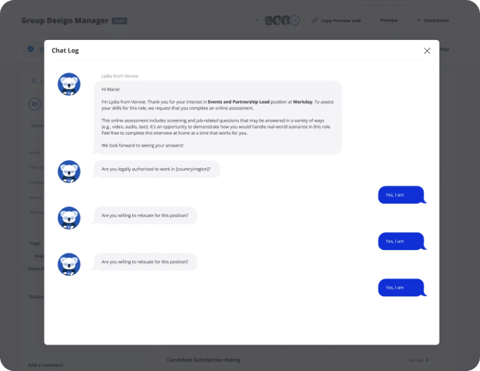Click the + Candidates button in background header
The height and width of the screenshot is (371, 480).
click(432, 20)
